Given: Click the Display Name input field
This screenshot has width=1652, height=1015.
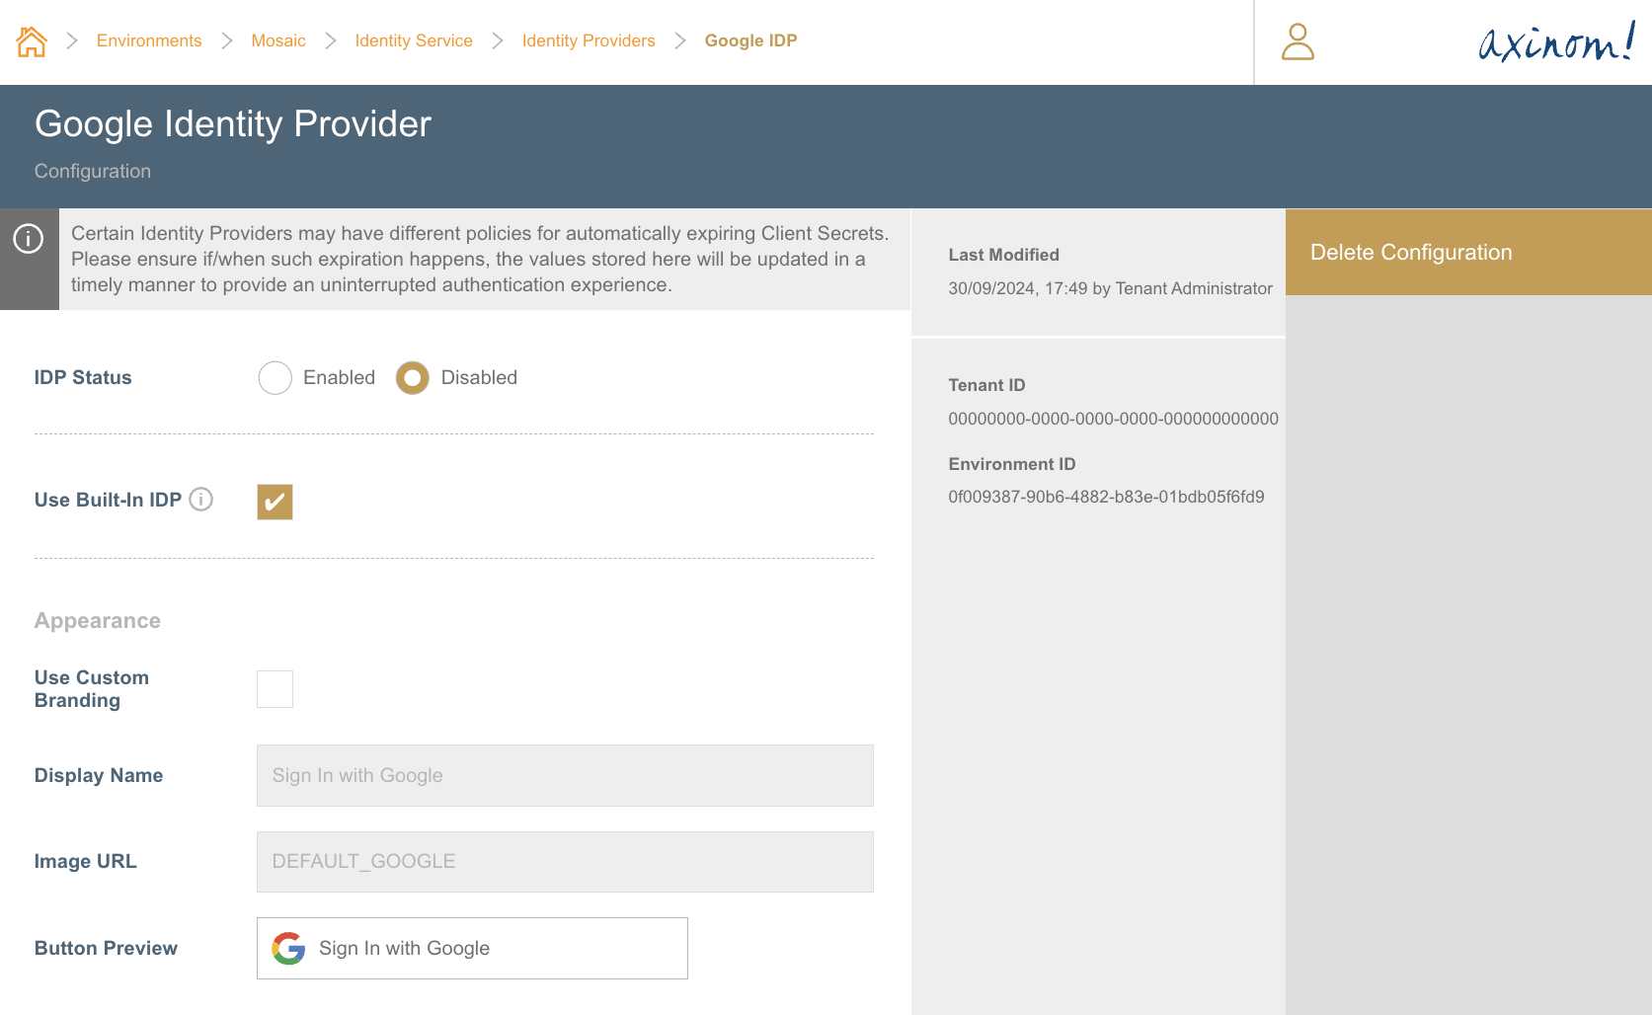Looking at the screenshot, I should click(564, 775).
